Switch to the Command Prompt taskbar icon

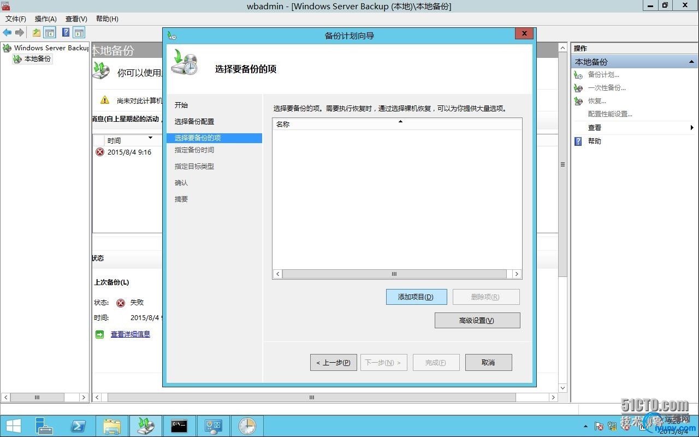click(x=180, y=426)
